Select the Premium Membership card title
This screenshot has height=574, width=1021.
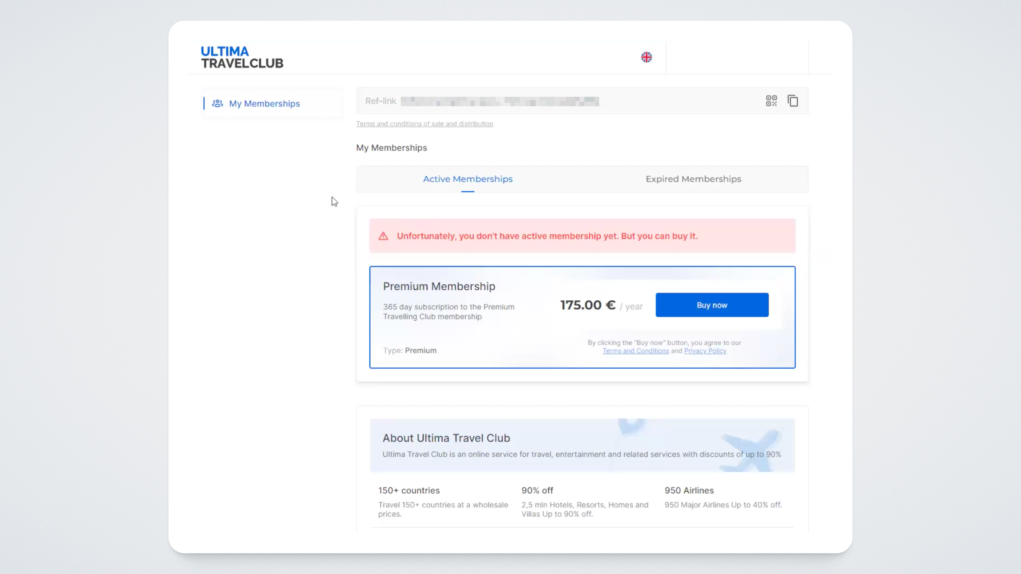[439, 287]
